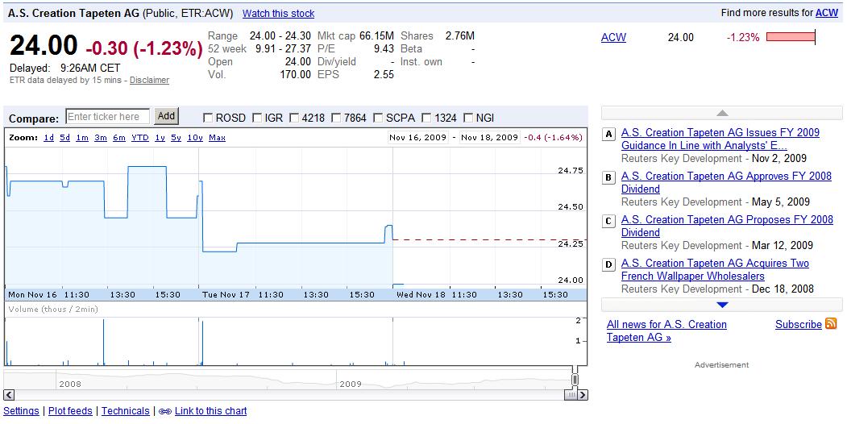Switch chart zoom to YTD
Screen dimensions: 847x424
139,138
